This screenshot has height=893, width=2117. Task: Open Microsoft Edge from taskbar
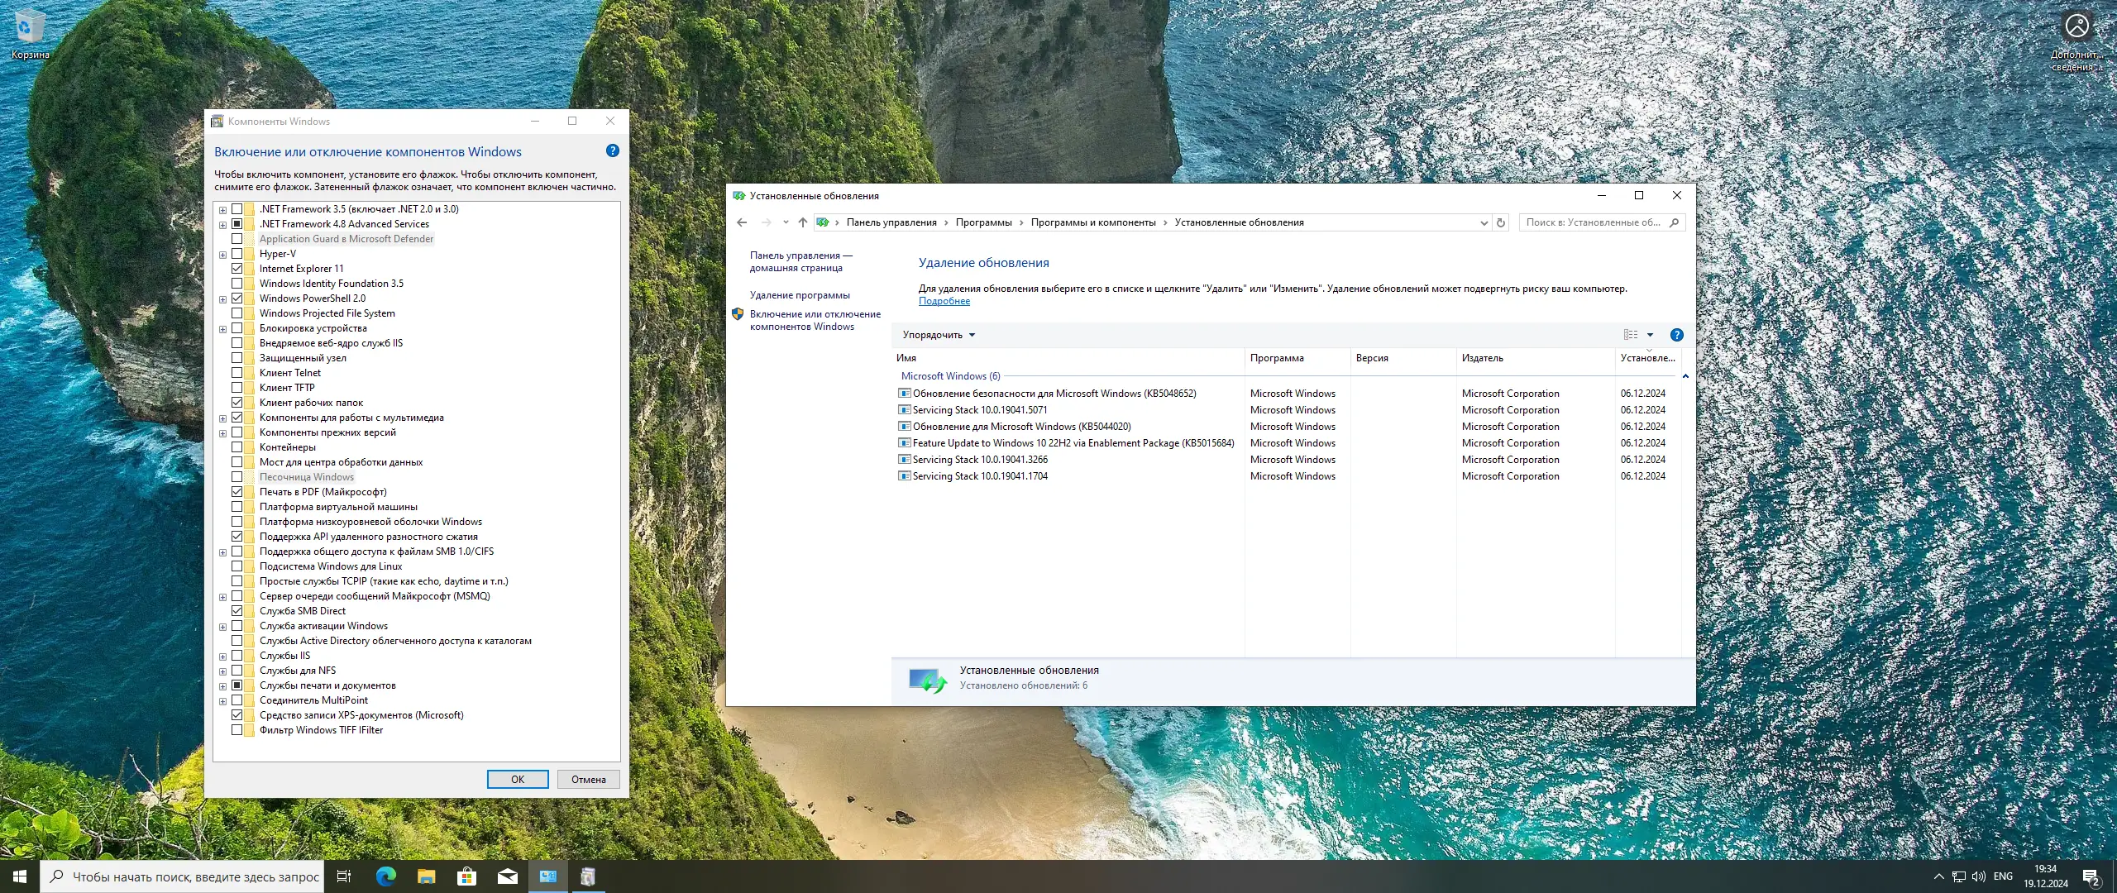[385, 876]
